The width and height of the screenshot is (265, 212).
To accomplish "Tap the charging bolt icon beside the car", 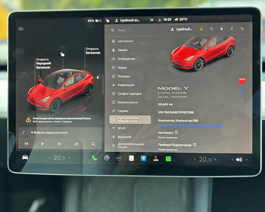I will [98, 78].
